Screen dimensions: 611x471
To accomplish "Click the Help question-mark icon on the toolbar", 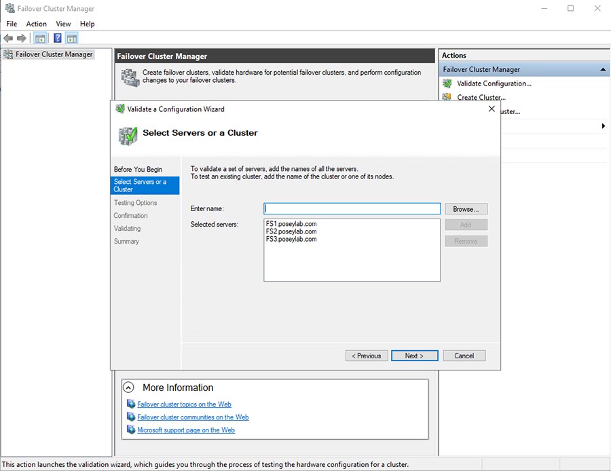I will point(57,38).
